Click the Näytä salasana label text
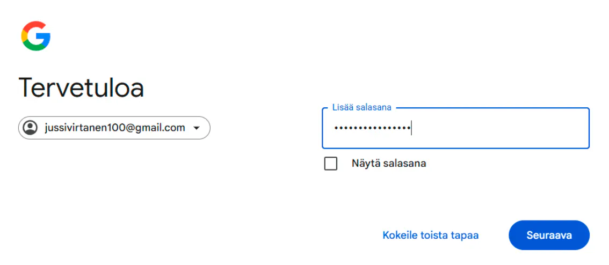Image resolution: width=609 pixels, height=265 pixels. coord(389,164)
